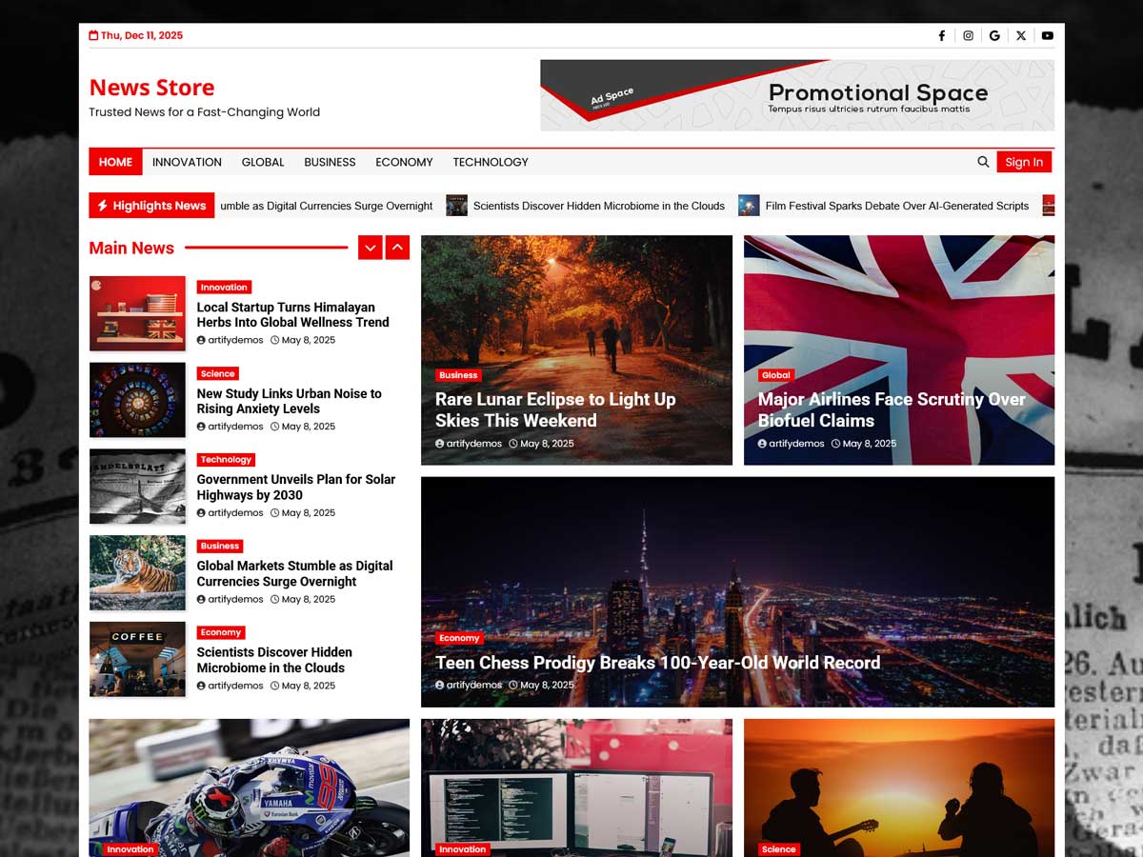This screenshot has height=857, width=1143.
Task: Open the Instagram icon in the top bar
Action: [968, 35]
